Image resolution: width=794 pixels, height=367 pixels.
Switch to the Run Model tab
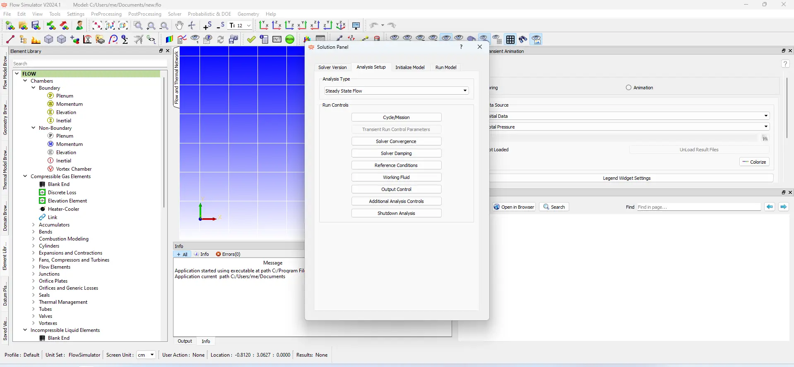coord(445,67)
